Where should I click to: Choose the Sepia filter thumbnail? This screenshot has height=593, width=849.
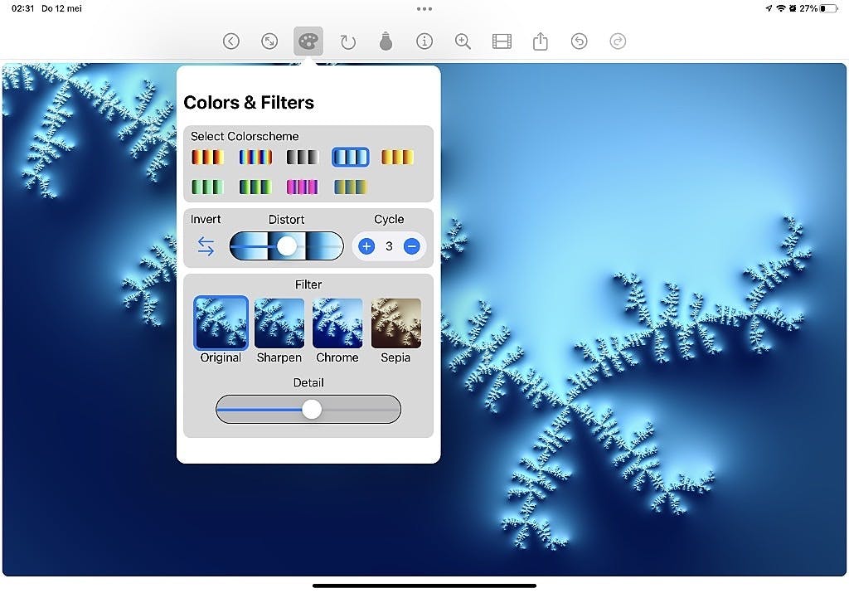click(395, 323)
